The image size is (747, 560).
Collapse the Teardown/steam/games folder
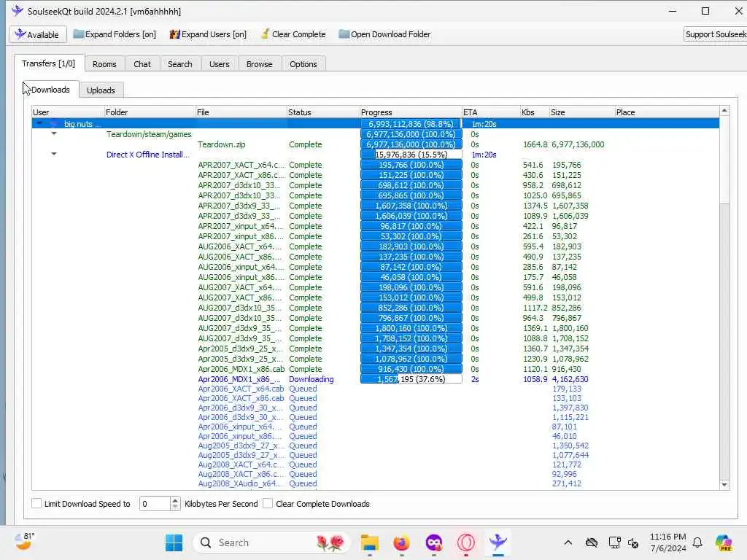pyautogui.click(x=54, y=134)
